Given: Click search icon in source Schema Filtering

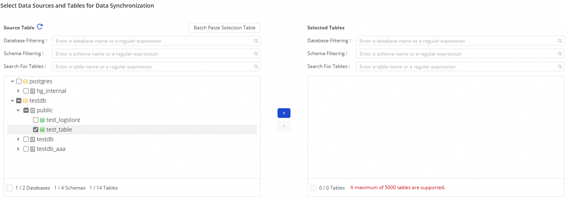Looking at the screenshot, I should coord(256,54).
